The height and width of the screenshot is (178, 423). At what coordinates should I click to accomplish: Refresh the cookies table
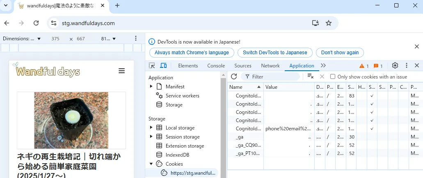click(234, 77)
